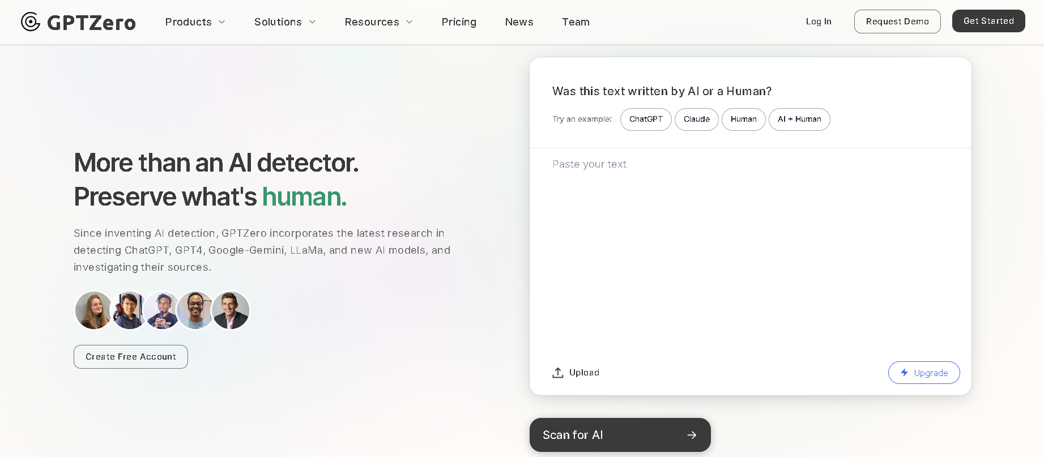Click Create Free Account button
The image size is (1044, 457).
pos(131,357)
